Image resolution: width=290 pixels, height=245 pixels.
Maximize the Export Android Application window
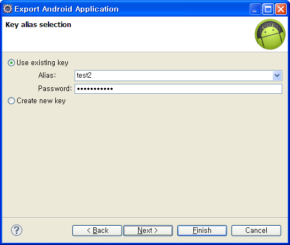coord(268,9)
